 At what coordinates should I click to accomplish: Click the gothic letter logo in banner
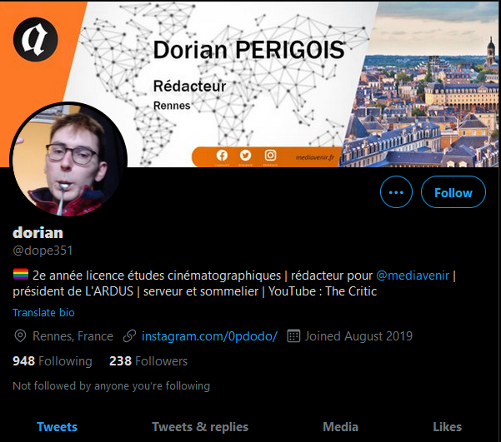tap(36, 40)
